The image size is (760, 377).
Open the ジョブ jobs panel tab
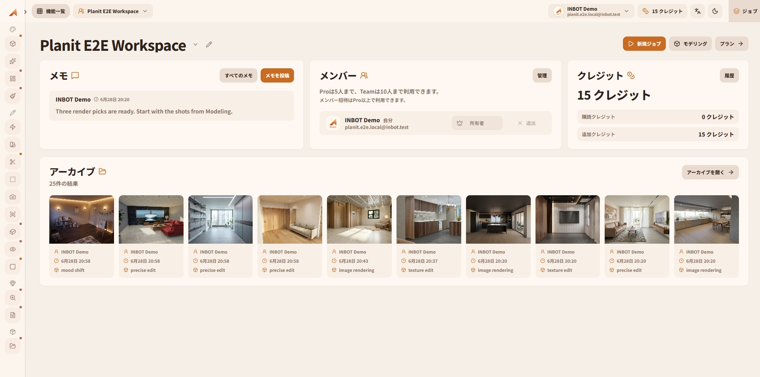pyautogui.click(x=745, y=11)
